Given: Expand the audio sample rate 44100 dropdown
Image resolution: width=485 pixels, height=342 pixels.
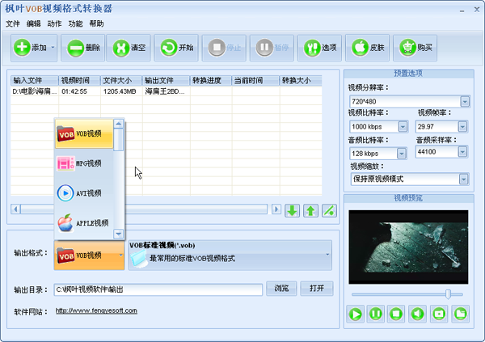Looking at the screenshot, I should click(x=463, y=153).
